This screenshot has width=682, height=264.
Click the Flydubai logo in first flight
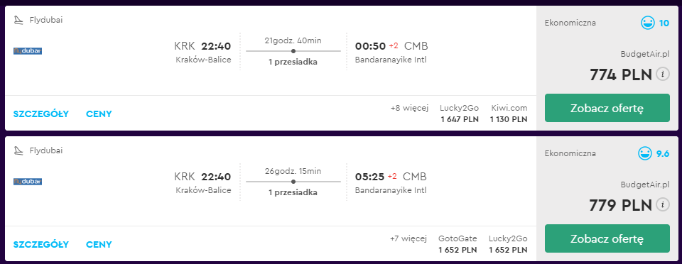click(28, 51)
